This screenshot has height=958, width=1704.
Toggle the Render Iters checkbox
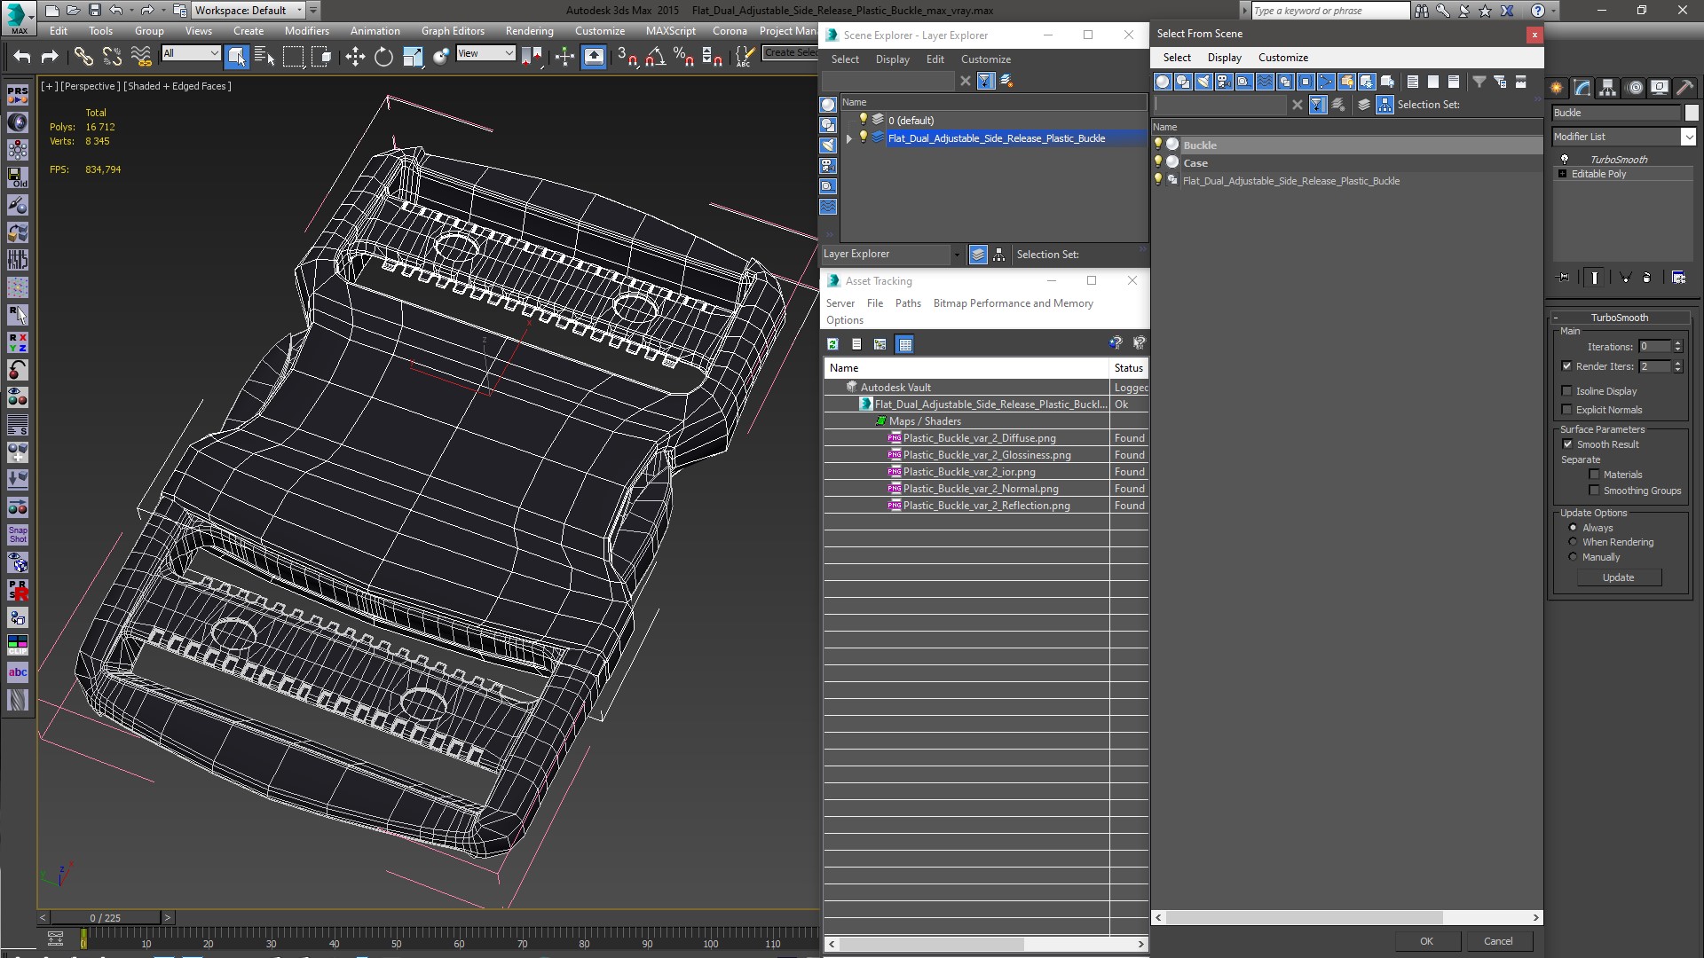click(1566, 366)
